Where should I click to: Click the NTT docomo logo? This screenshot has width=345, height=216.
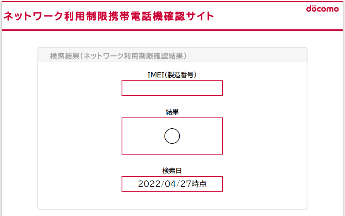click(x=322, y=9)
